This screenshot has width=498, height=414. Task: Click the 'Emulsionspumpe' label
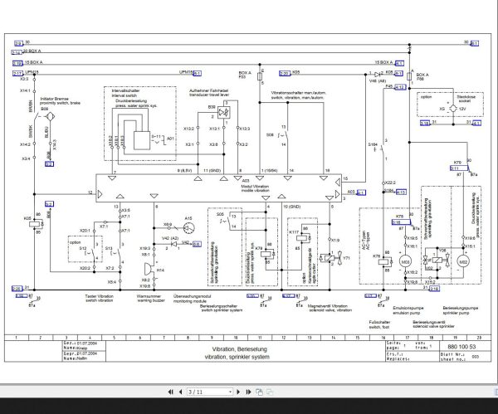pyautogui.click(x=408, y=308)
